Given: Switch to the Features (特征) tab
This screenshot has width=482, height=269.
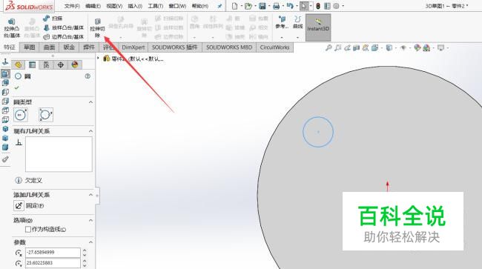Looking at the screenshot, I should [x=10, y=47].
